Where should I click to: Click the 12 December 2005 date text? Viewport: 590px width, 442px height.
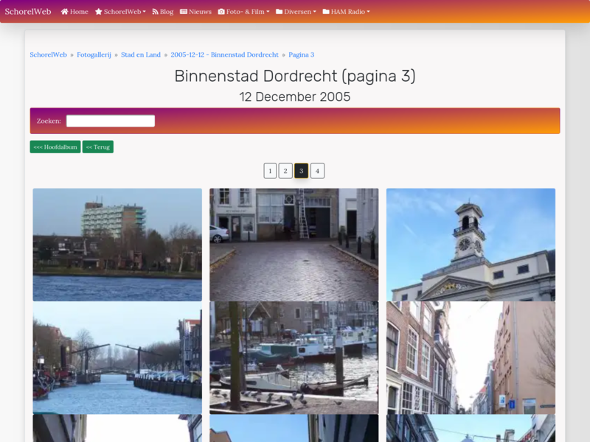(x=295, y=97)
